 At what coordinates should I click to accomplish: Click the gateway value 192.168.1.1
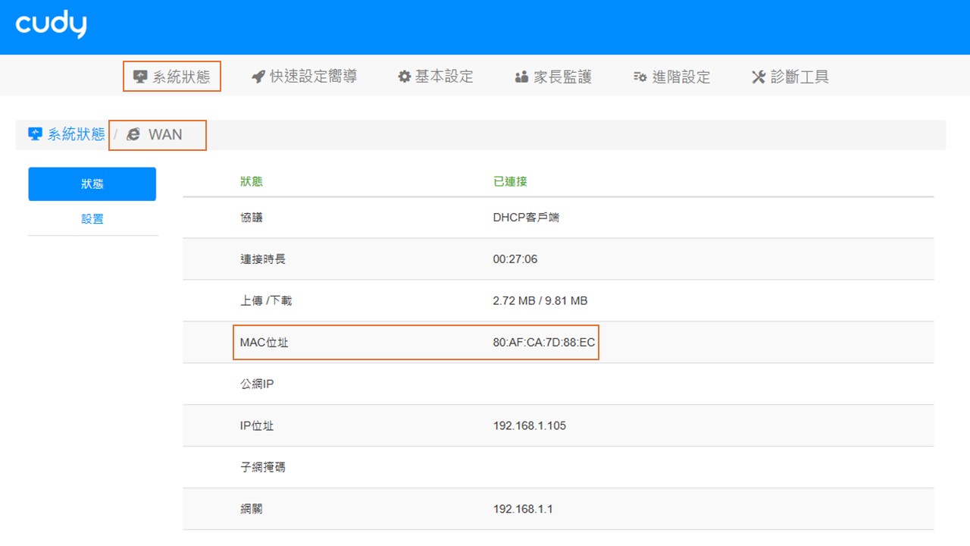point(522,509)
